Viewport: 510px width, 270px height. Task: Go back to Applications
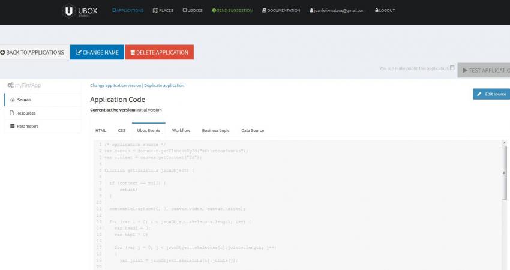click(x=32, y=52)
